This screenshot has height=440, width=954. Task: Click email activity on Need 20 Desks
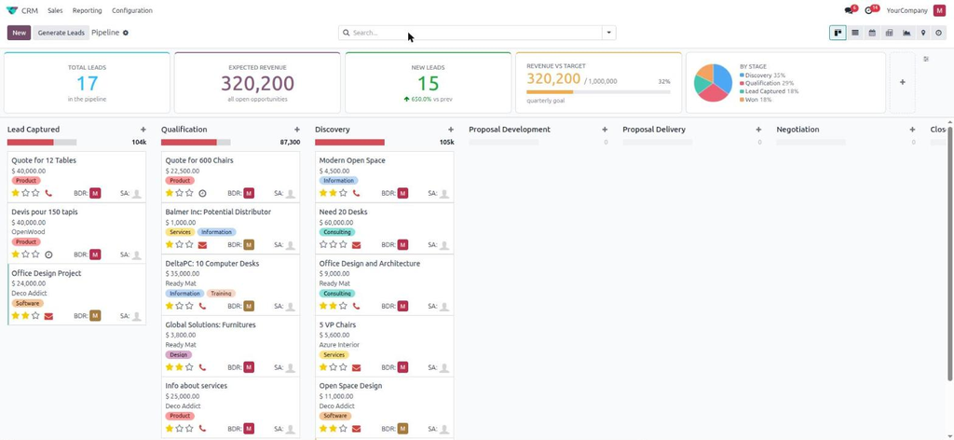coord(357,244)
